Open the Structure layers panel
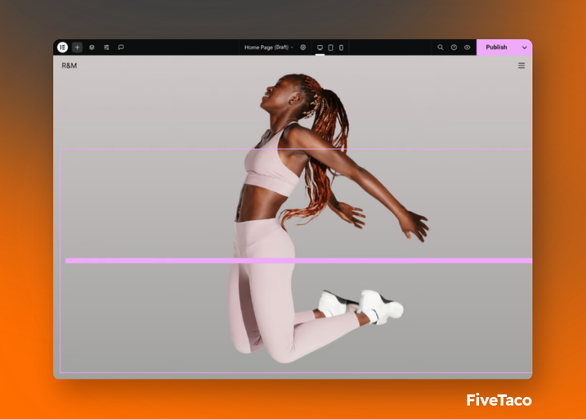586x419 pixels. point(92,47)
